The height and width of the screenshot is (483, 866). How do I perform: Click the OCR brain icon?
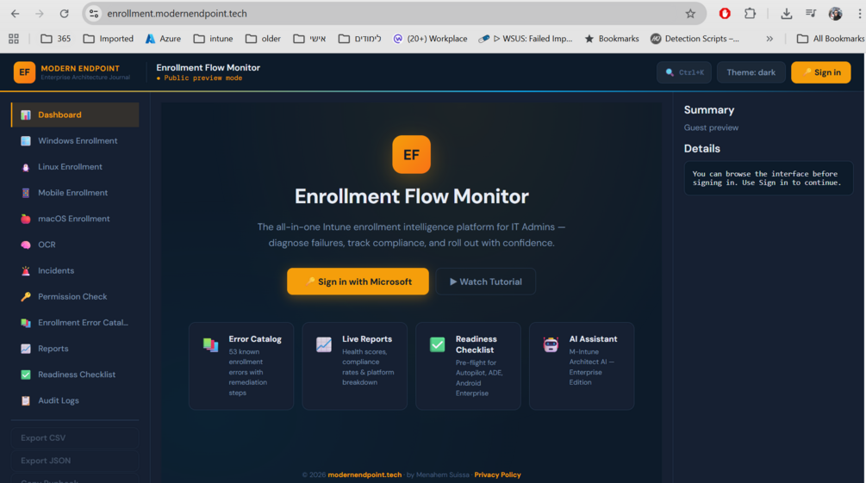pos(25,245)
